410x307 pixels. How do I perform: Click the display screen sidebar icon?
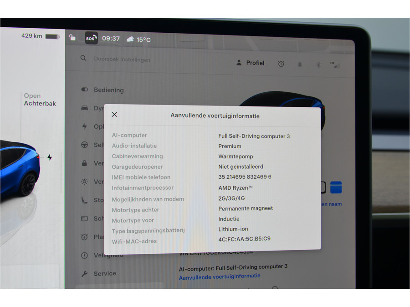(84, 218)
